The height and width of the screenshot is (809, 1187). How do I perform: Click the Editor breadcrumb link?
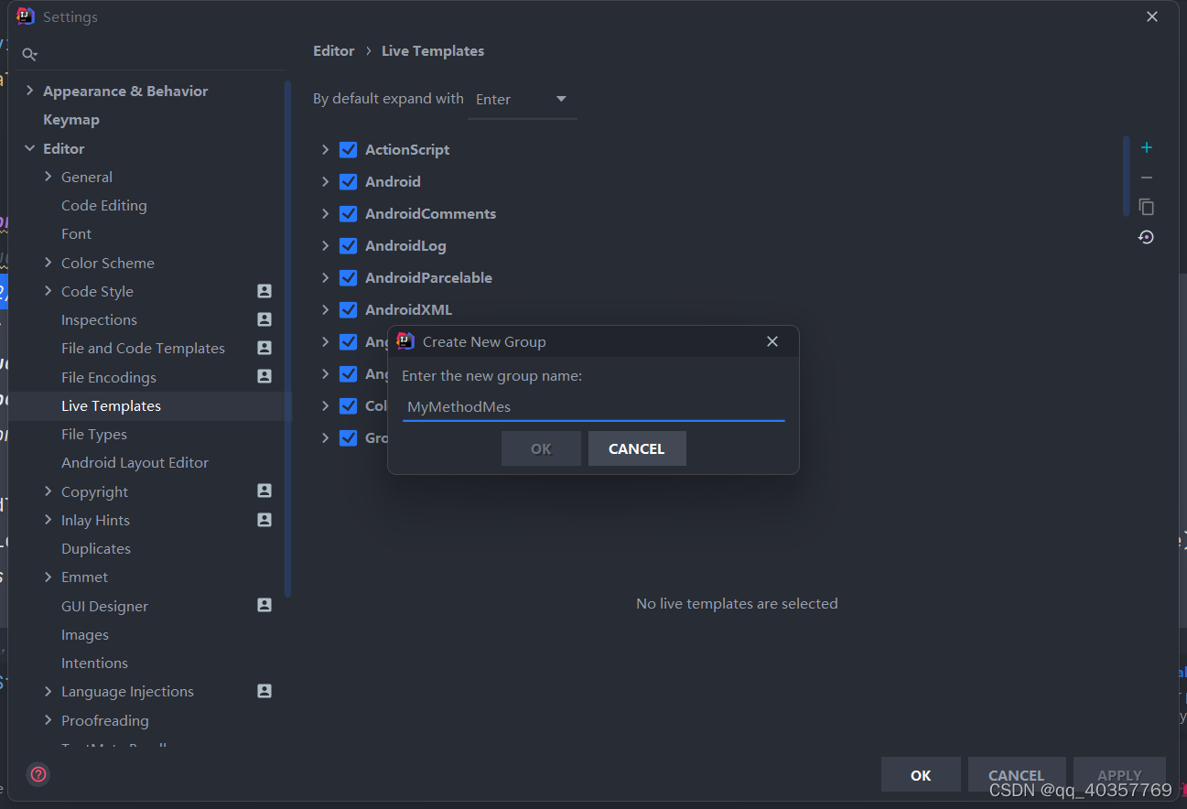(x=333, y=50)
